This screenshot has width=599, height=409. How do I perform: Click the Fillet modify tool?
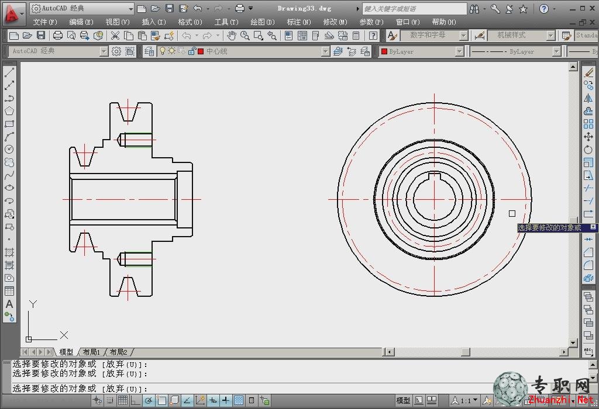point(588,265)
